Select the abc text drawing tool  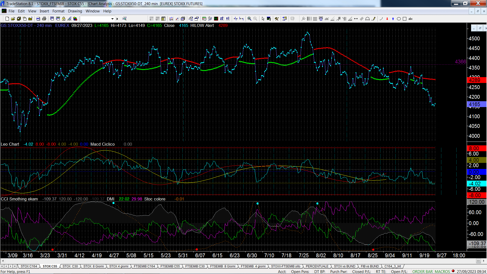coord(410,19)
